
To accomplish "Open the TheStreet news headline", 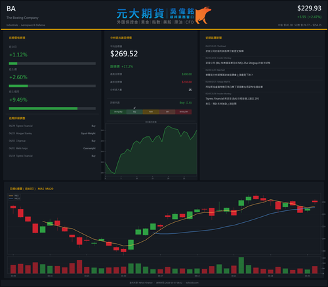I will (224, 51).
